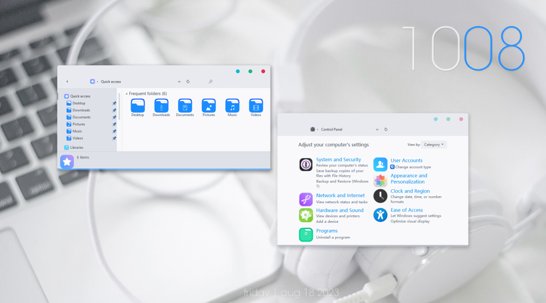The height and width of the screenshot is (303, 546).
Task: Collapse the Frequent folders group
Action: pos(126,94)
